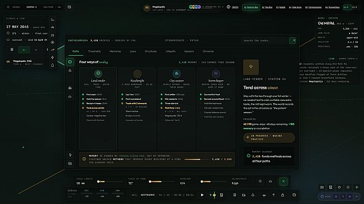The height and width of the screenshot is (204, 364).
Task: Switch to 03 Radial layout
Action: tap(281, 7)
